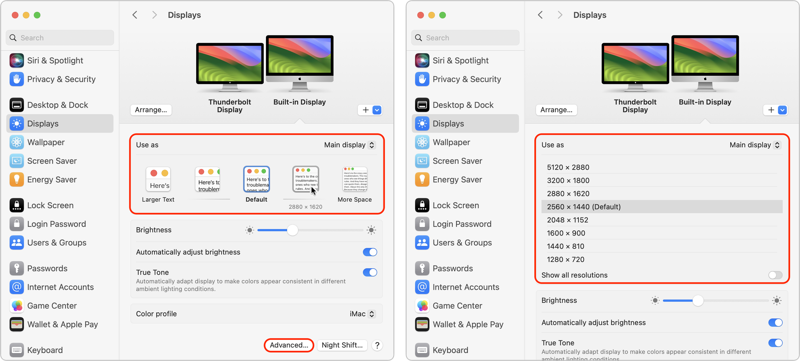Viewport: 800px width, 361px height.
Task: Select 3200 × 1800 resolution in list
Action: pos(568,180)
